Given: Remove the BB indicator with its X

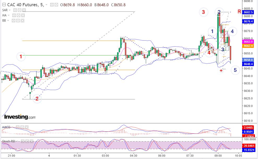Looking at the screenshot, I should point(22,21).
